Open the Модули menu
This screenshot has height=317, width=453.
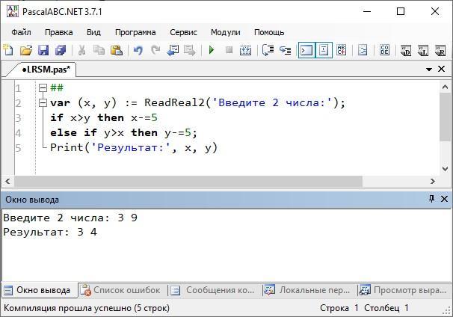(x=225, y=32)
